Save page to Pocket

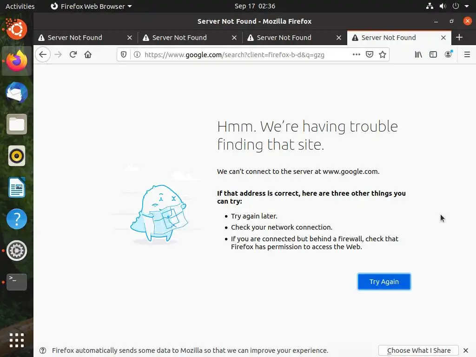point(370,55)
